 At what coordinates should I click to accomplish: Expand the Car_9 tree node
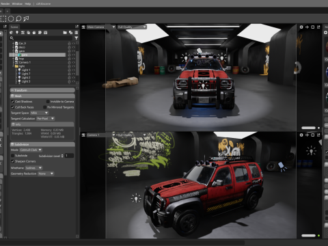pos(13,43)
